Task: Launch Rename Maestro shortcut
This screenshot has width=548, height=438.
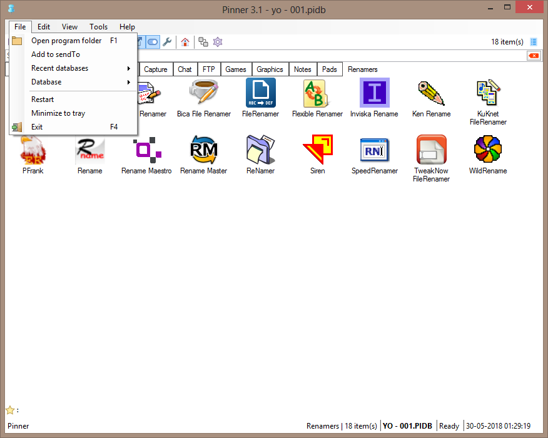Action: [x=146, y=156]
